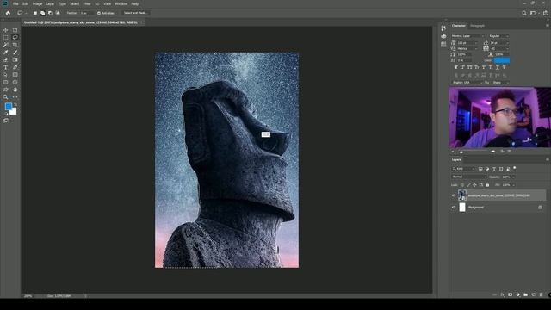
Task: Switch to the Paragraph tab
Action: click(477, 26)
